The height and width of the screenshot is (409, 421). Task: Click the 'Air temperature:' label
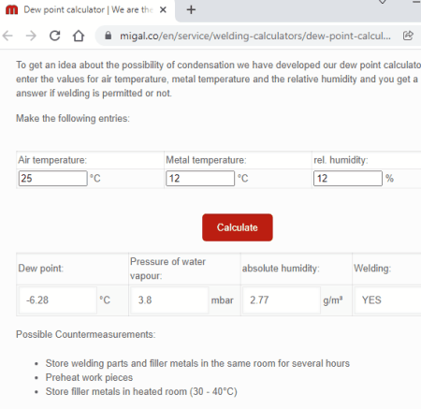(52, 160)
